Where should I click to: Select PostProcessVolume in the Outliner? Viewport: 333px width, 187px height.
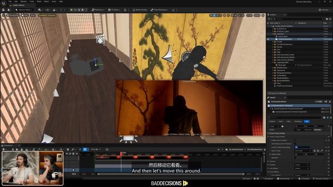coord(285,86)
